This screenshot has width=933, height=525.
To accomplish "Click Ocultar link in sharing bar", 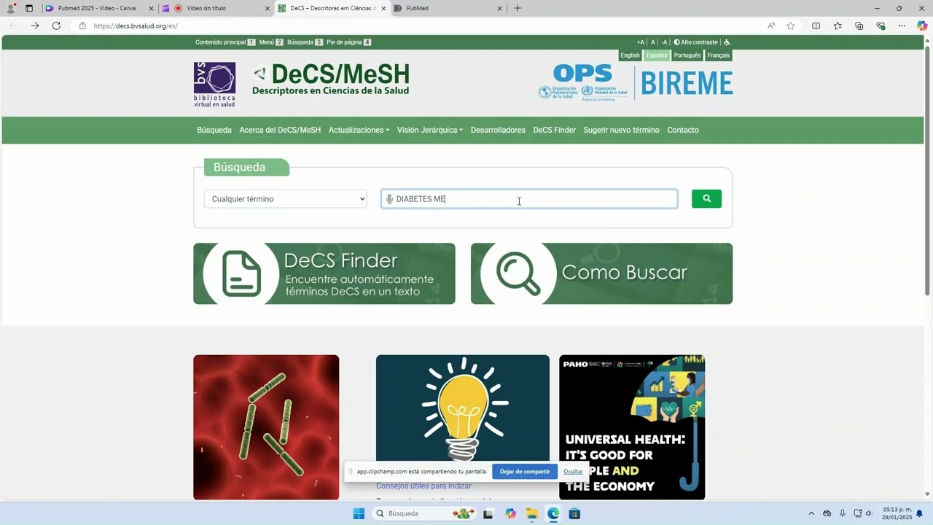I will point(574,472).
